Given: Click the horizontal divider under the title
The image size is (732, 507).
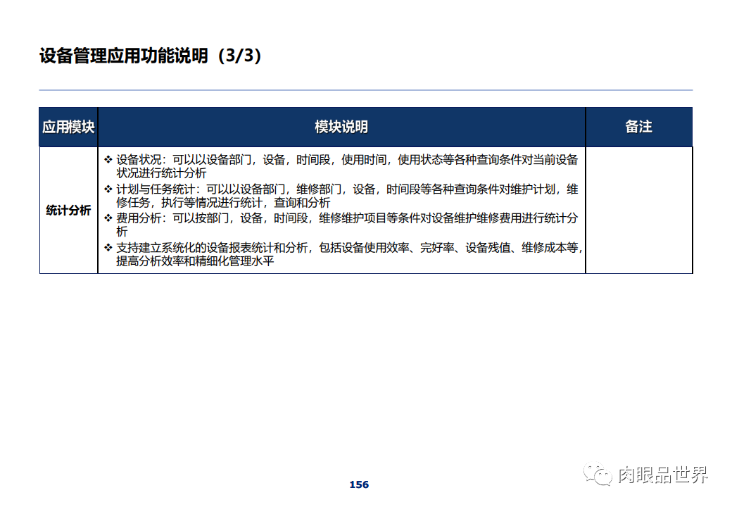Looking at the screenshot, I should (366, 89).
